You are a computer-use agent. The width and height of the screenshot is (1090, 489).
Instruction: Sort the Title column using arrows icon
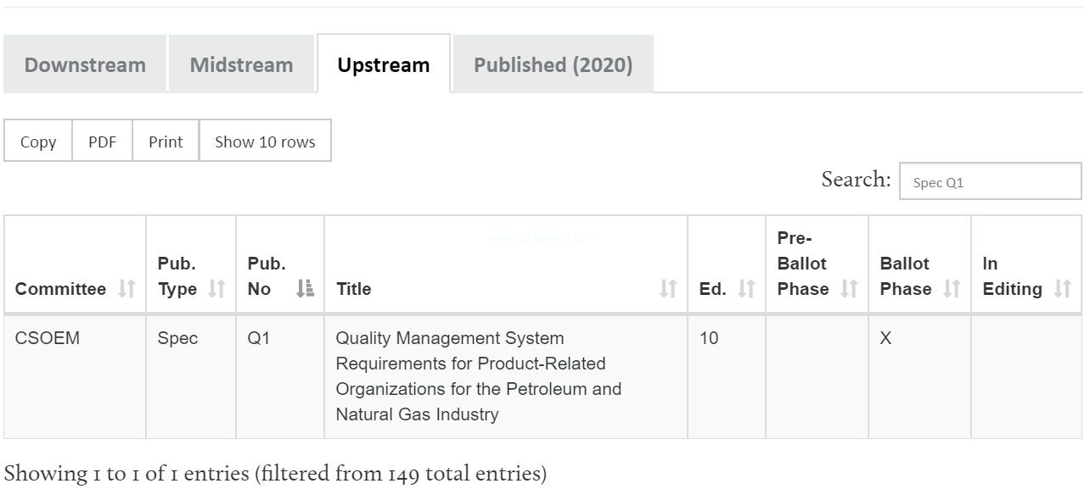tap(668, 289)
